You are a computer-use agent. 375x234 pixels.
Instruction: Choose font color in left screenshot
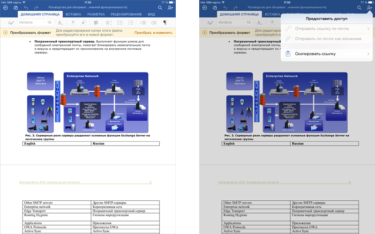click(x=73, y=22)
